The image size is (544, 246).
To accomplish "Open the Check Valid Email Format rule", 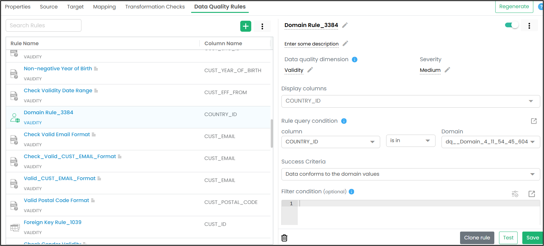I will (57, 134).
